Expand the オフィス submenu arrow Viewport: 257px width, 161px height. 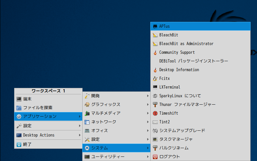coord(148,131)
